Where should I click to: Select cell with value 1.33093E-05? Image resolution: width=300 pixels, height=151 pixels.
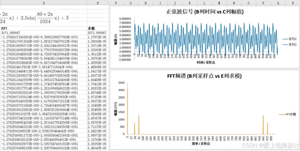point(98,50)
